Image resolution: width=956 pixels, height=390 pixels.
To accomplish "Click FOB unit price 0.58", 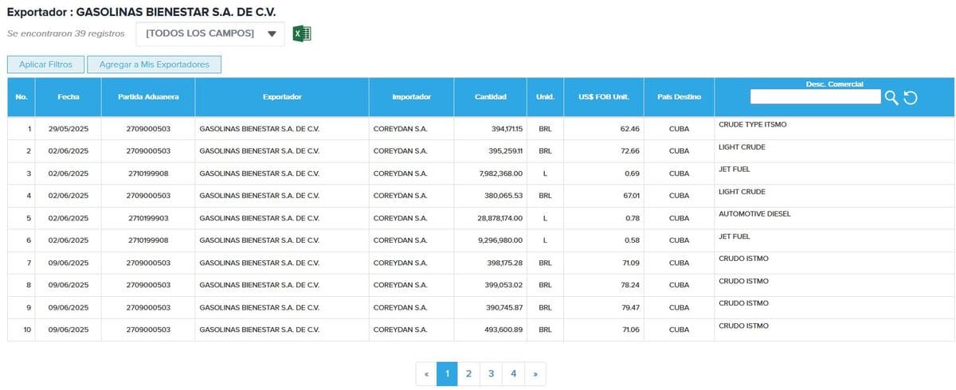I will tap(633, 240).
